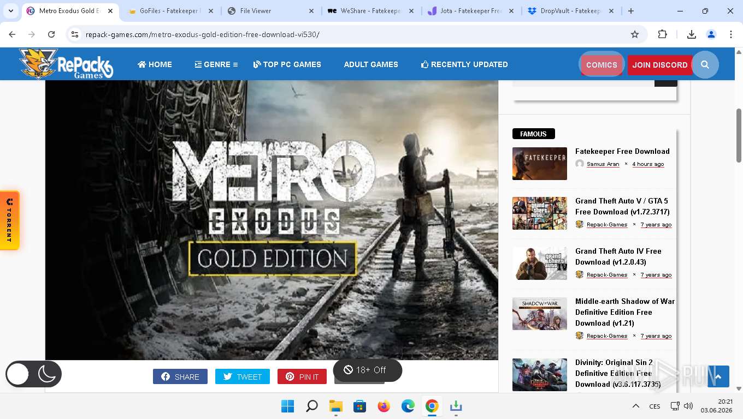Click author Samus Aran link
Screen dimensions: 743x419
603,164
